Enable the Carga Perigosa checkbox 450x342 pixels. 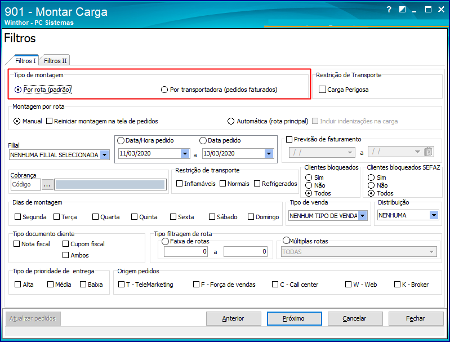pyautogui.click(x=322, y=90)
